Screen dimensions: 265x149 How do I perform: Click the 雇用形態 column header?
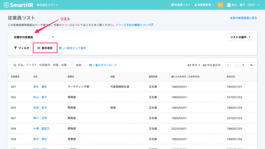[153, 77]
